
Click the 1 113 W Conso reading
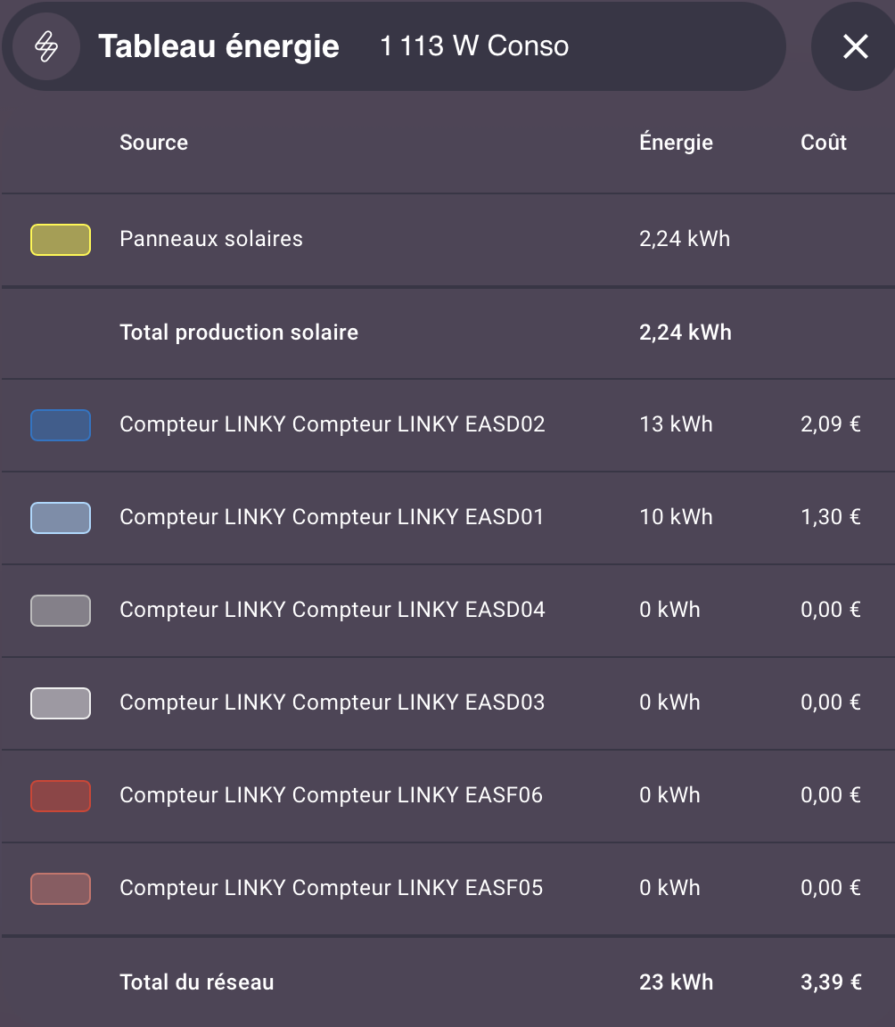pyautogui.click(x=474, y=46)
